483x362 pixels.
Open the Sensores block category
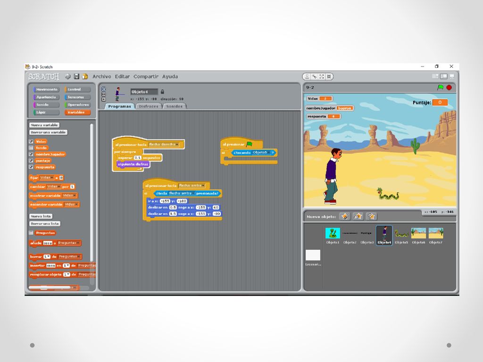coord(77,97)
